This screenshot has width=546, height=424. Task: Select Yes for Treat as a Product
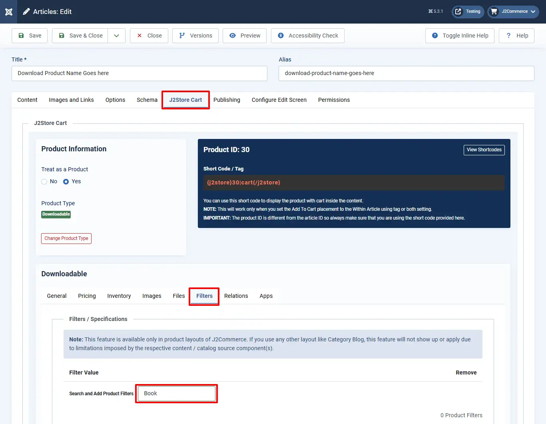click(x=66, y=182)
